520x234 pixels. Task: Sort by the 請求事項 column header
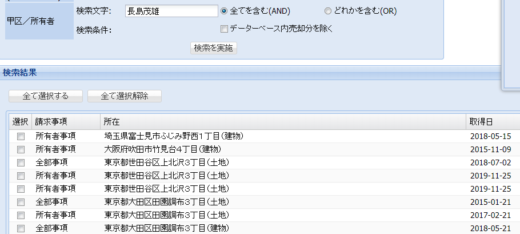[x=66, y=122]
